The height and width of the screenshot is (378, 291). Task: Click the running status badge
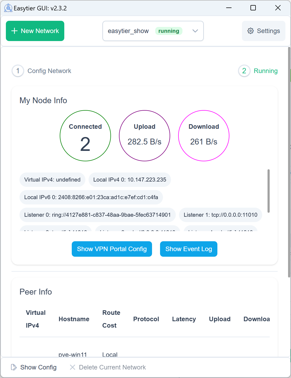169,31
